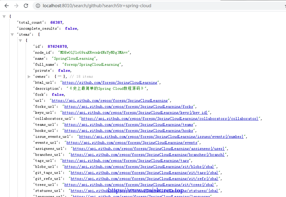Image resolution: width=286 pixels, height=197 pixels.
Task: Follow the git_refs_url link
Action: pyautogui.click(x=144, y=179)
